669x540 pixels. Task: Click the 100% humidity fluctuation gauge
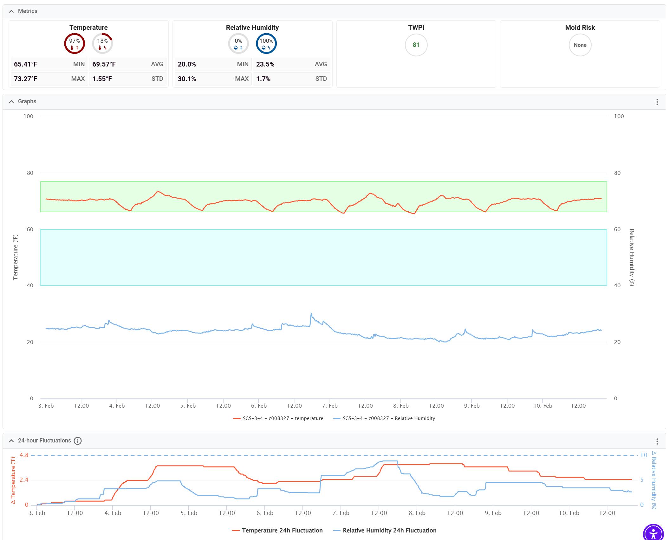[x=266, y=44]
